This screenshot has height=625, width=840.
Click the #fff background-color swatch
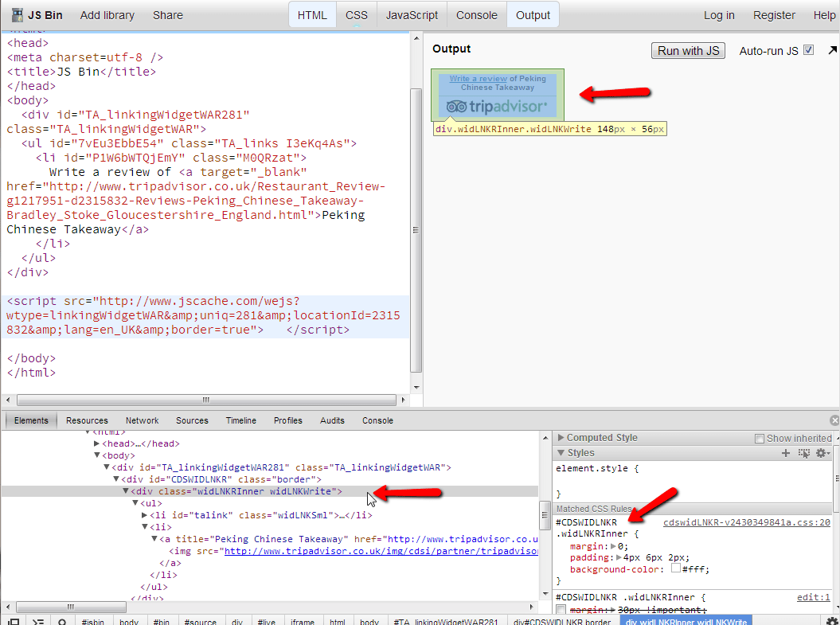tap(676, 568)
